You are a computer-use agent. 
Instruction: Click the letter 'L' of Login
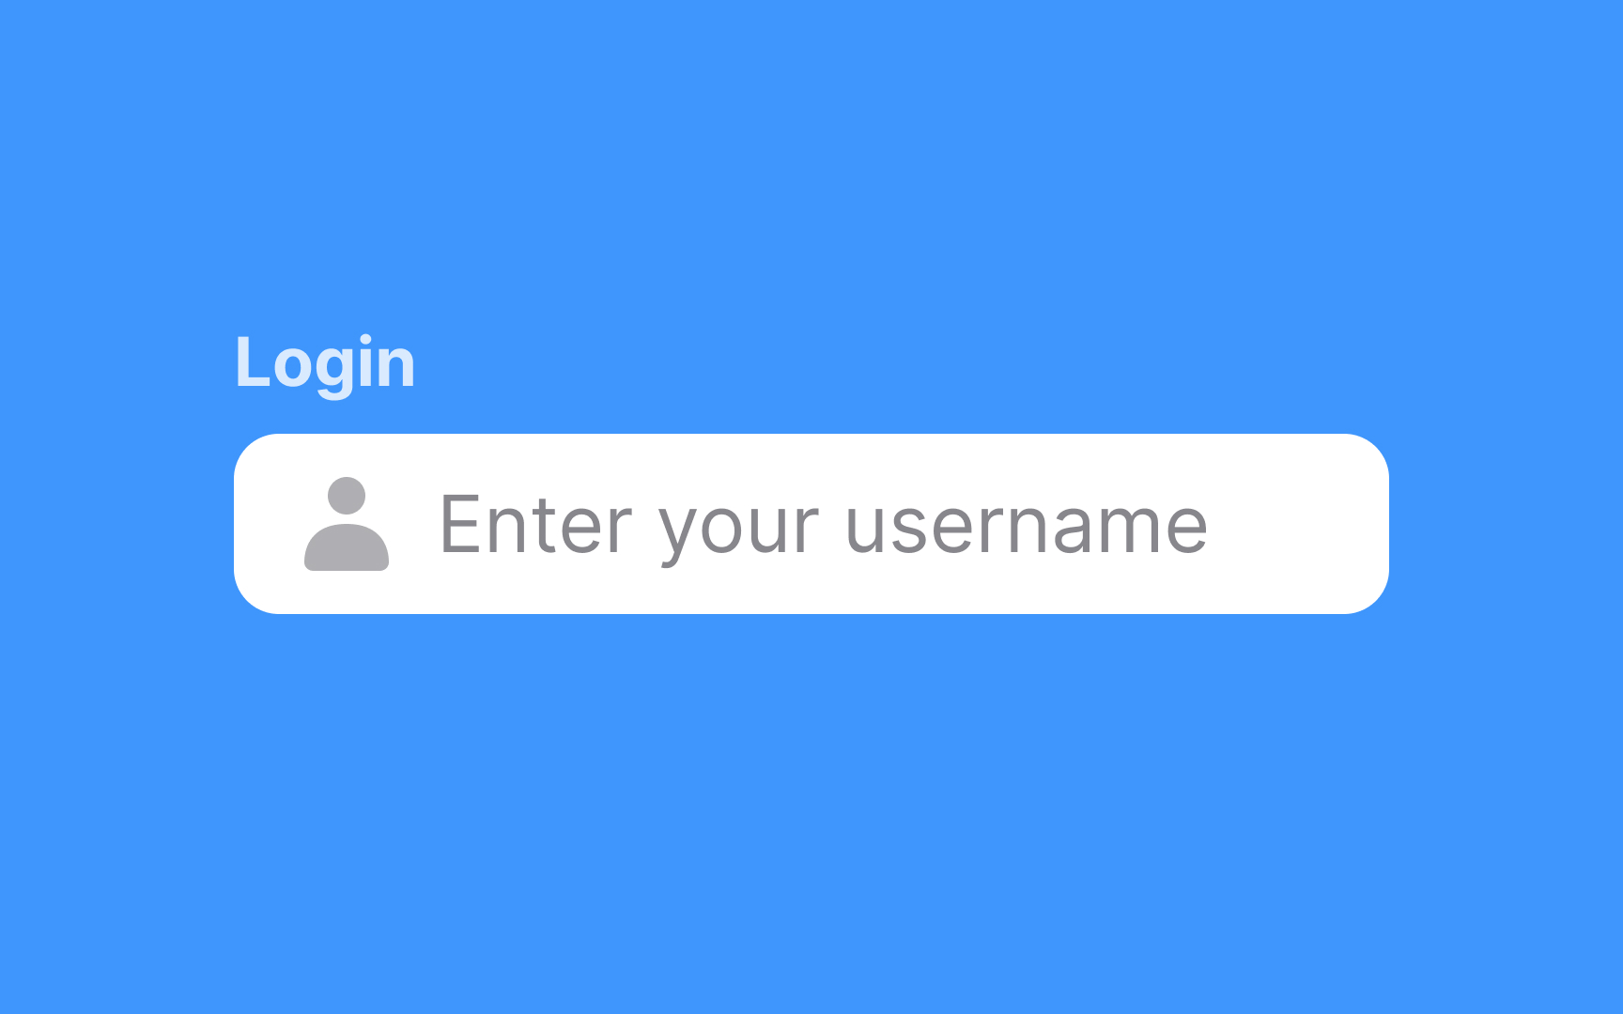tap(252, 361)
